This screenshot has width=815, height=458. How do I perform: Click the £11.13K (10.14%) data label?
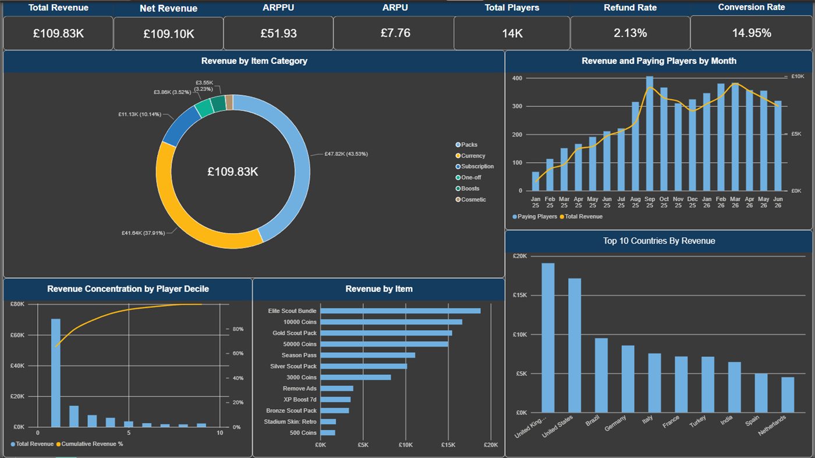pyautogui.click(x=140, y=114)
